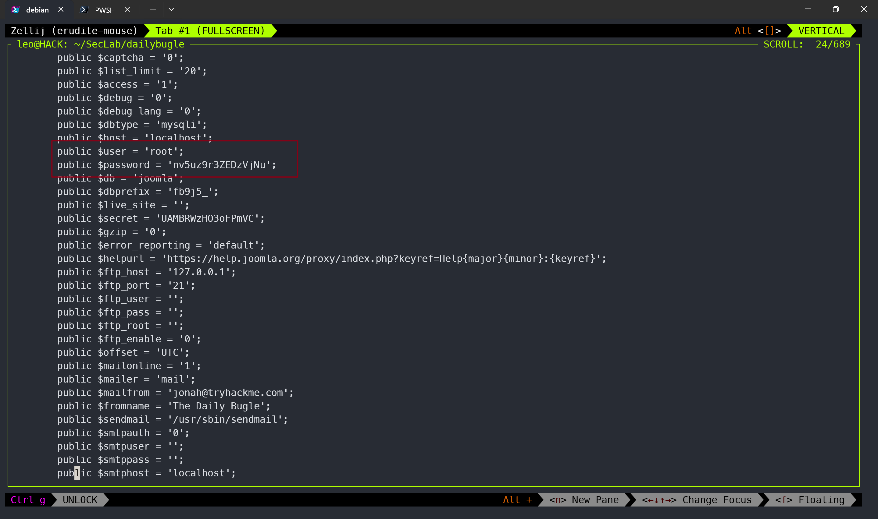The image size is (878, 519).
Task: Click the $mailonline = '1' line
Action: click(x=129, y=366)
